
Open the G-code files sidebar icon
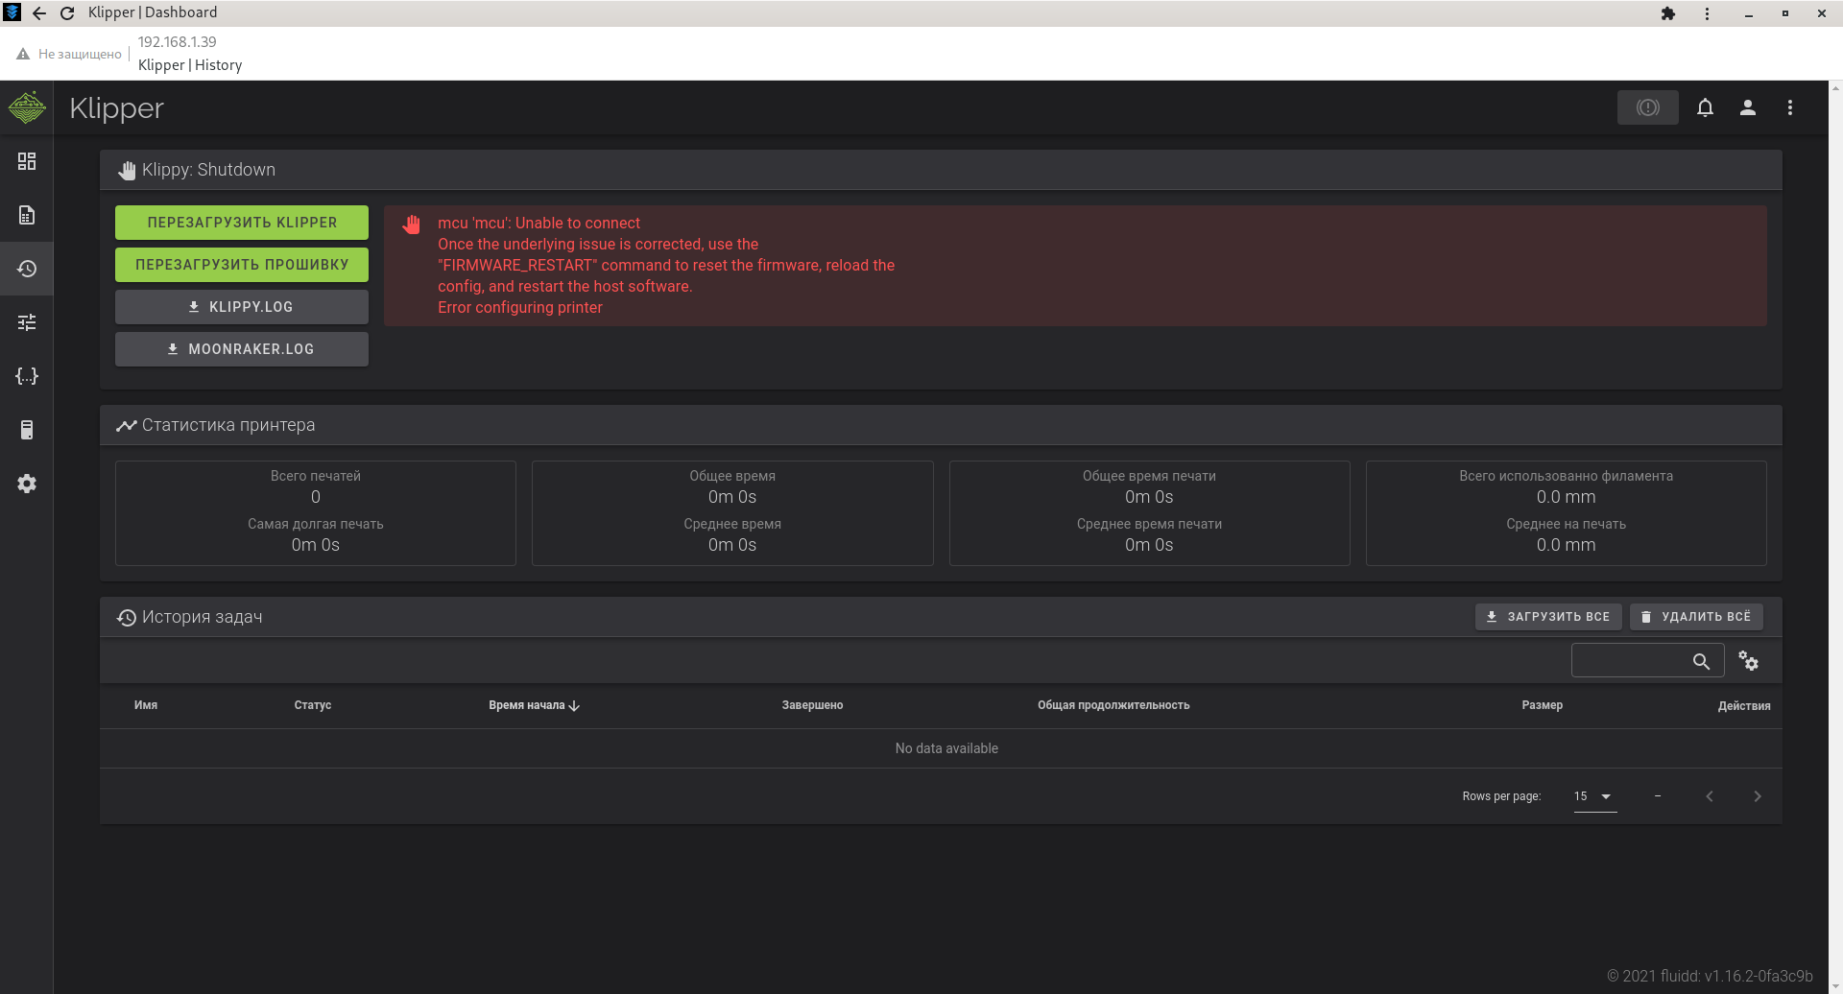coord(27,215)
